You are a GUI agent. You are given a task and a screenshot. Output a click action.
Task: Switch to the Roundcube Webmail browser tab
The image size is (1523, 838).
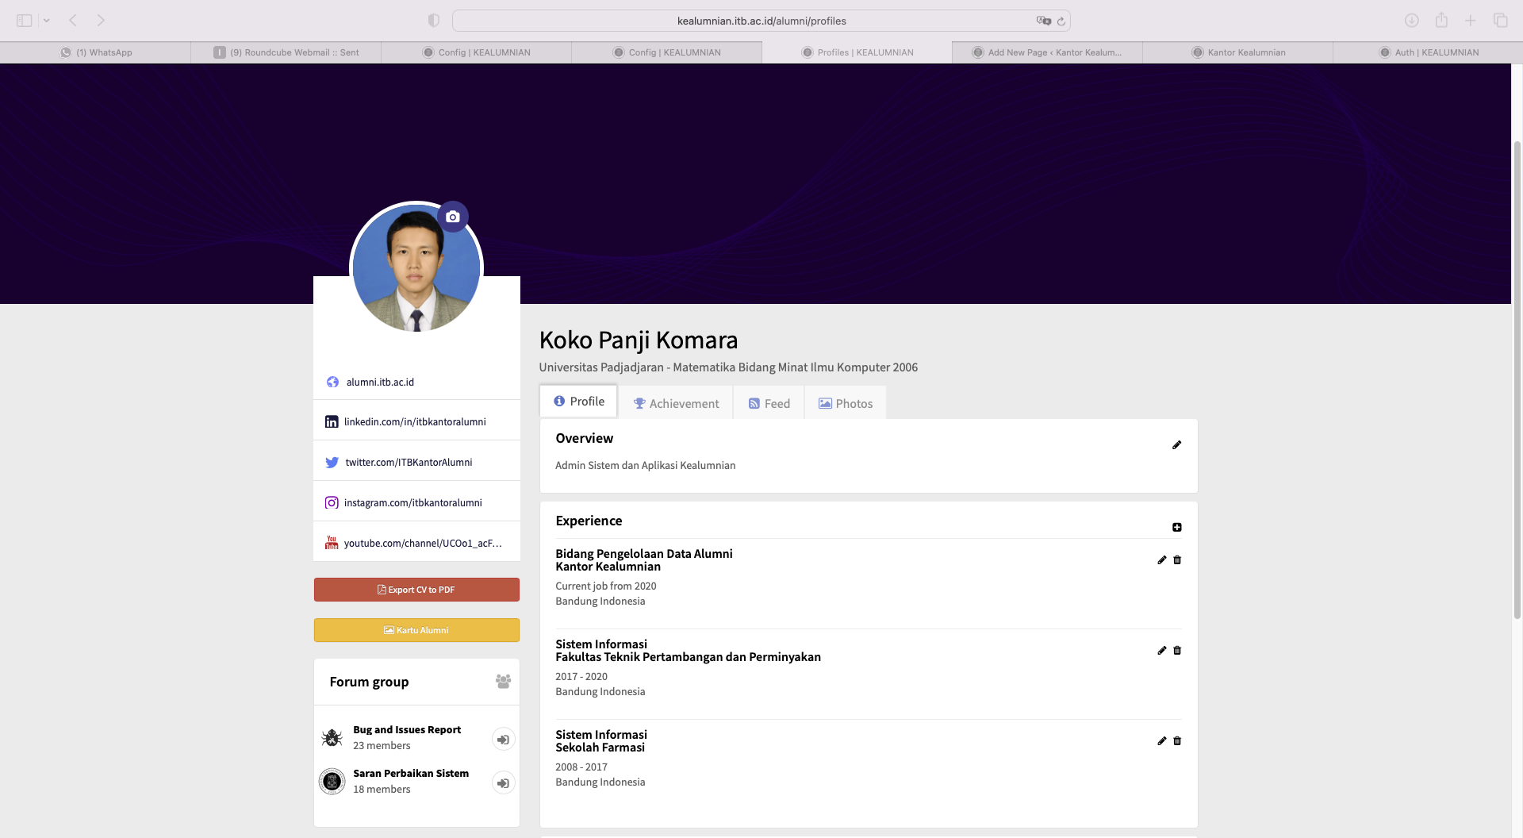(x=286, y=52)
